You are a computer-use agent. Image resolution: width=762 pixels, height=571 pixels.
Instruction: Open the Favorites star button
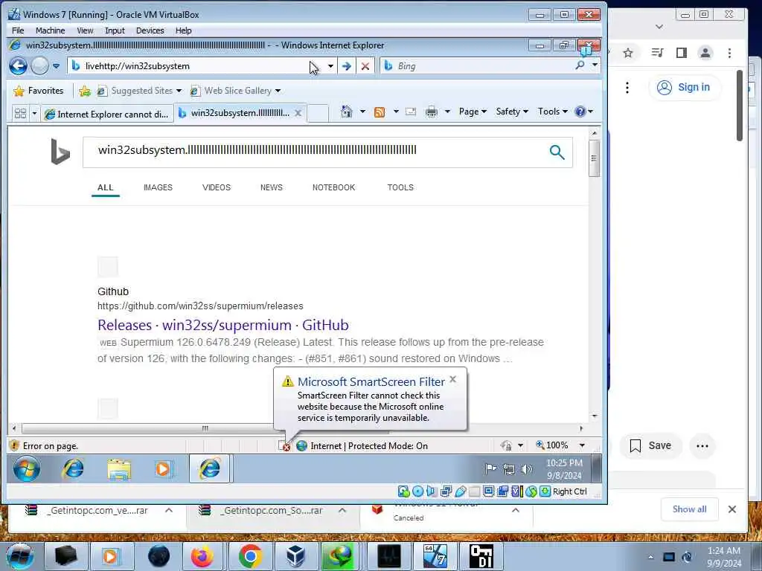point(39,91)
